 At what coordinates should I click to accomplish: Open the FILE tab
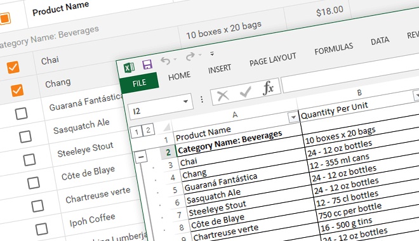click(139, 83)
